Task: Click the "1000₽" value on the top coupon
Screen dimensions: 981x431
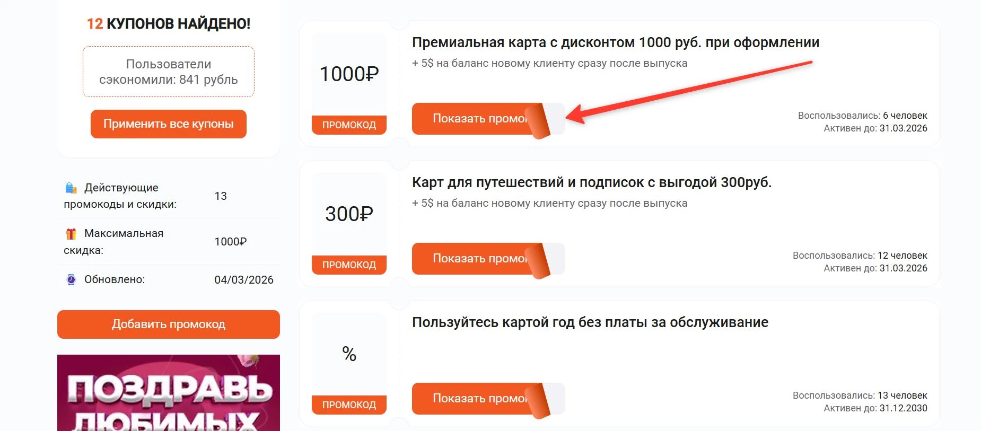Action: [348, 74]
